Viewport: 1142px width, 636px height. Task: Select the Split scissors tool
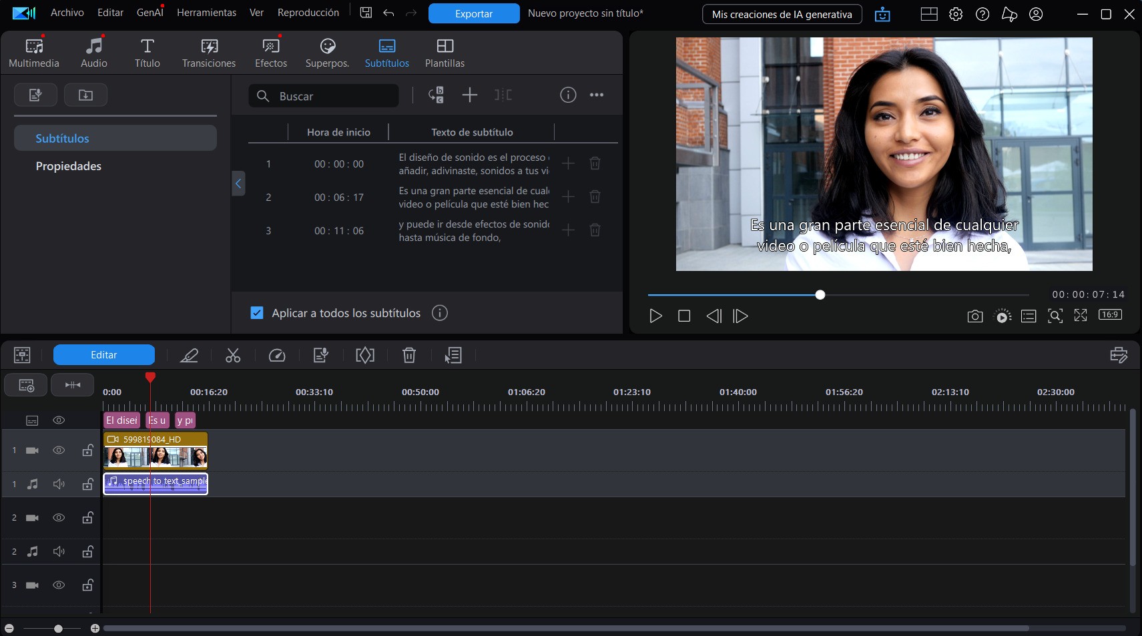[232, 355]
